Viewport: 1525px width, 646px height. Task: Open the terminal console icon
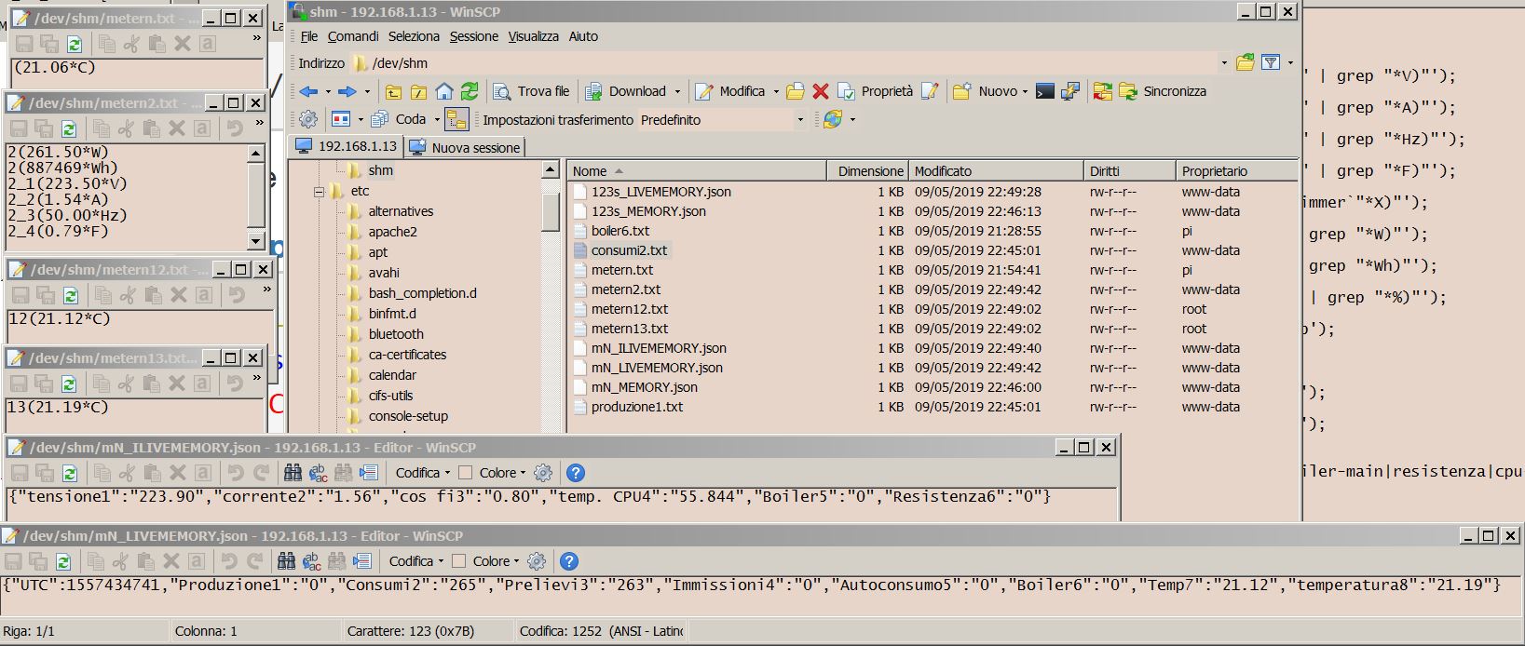coord(1045,91)
